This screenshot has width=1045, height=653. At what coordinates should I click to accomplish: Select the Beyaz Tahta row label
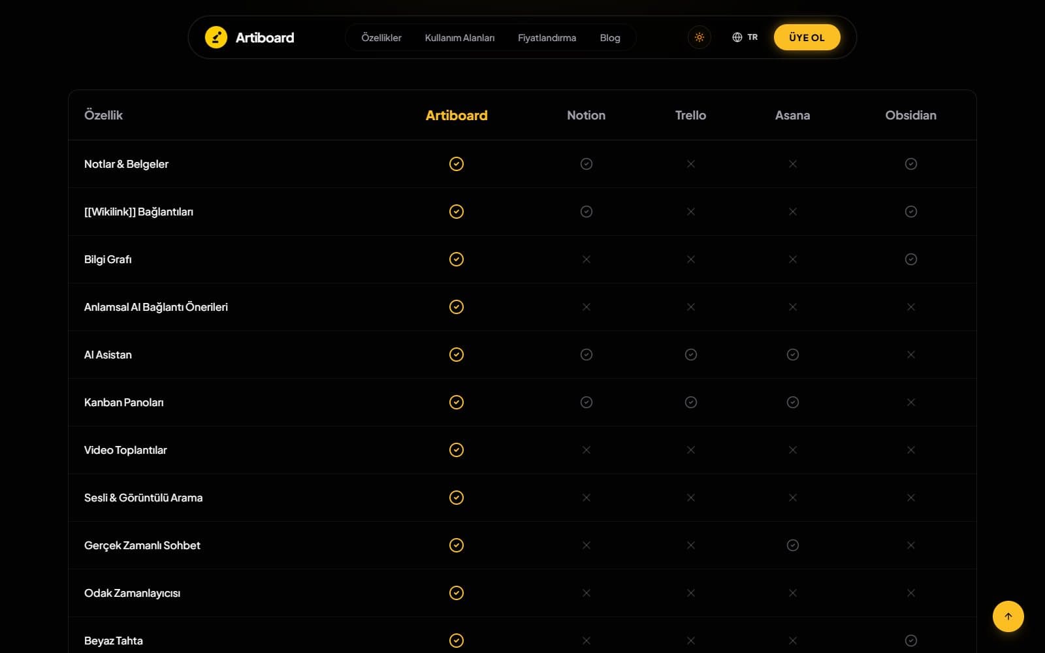coord(114,641)
